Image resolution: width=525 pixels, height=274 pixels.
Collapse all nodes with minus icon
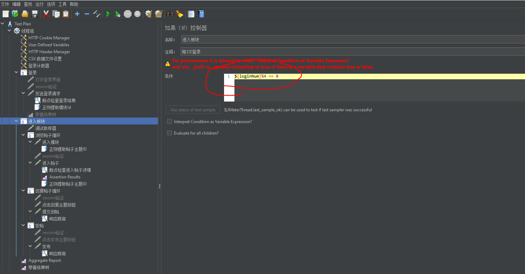pyautogui.click(x=87, y=14)
